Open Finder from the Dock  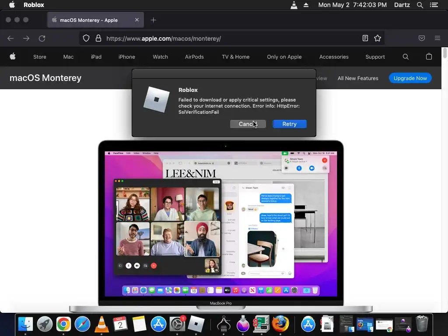[x=25, y=324]
